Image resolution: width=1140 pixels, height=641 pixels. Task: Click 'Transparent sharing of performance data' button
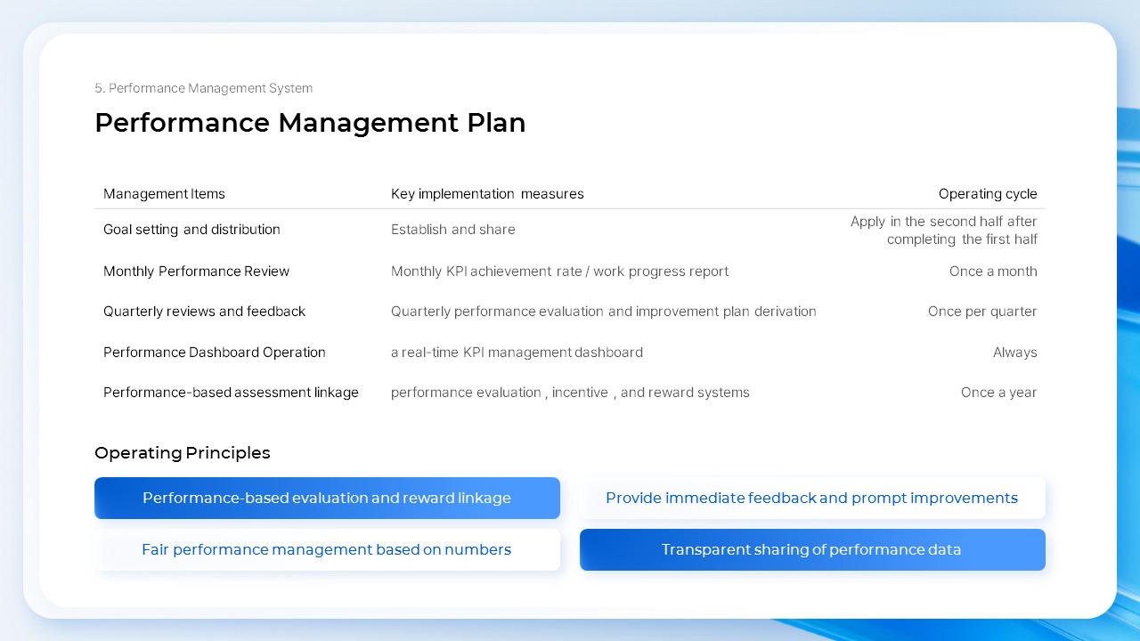pos(811,549)
